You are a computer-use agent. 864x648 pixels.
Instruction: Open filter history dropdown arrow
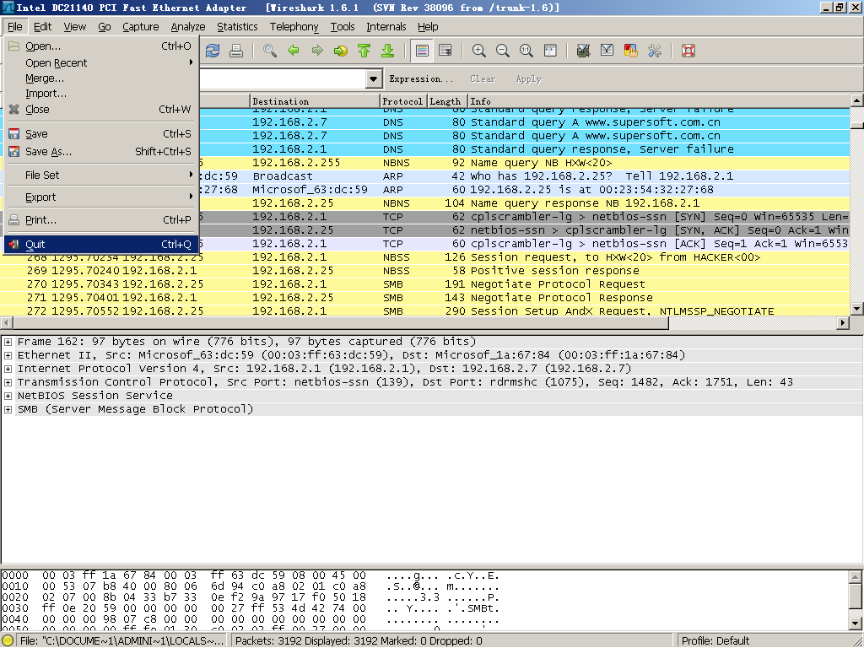(x=374, y=78)
